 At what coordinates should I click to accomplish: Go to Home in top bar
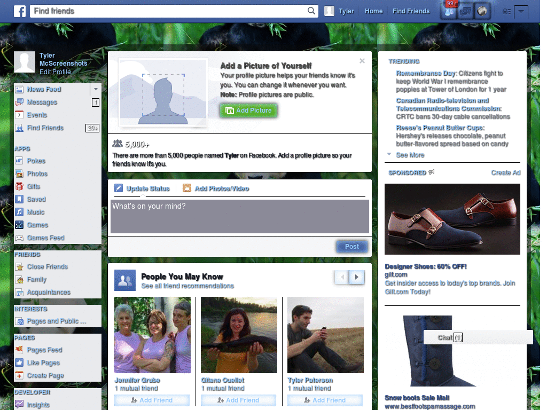coord(373,11)
